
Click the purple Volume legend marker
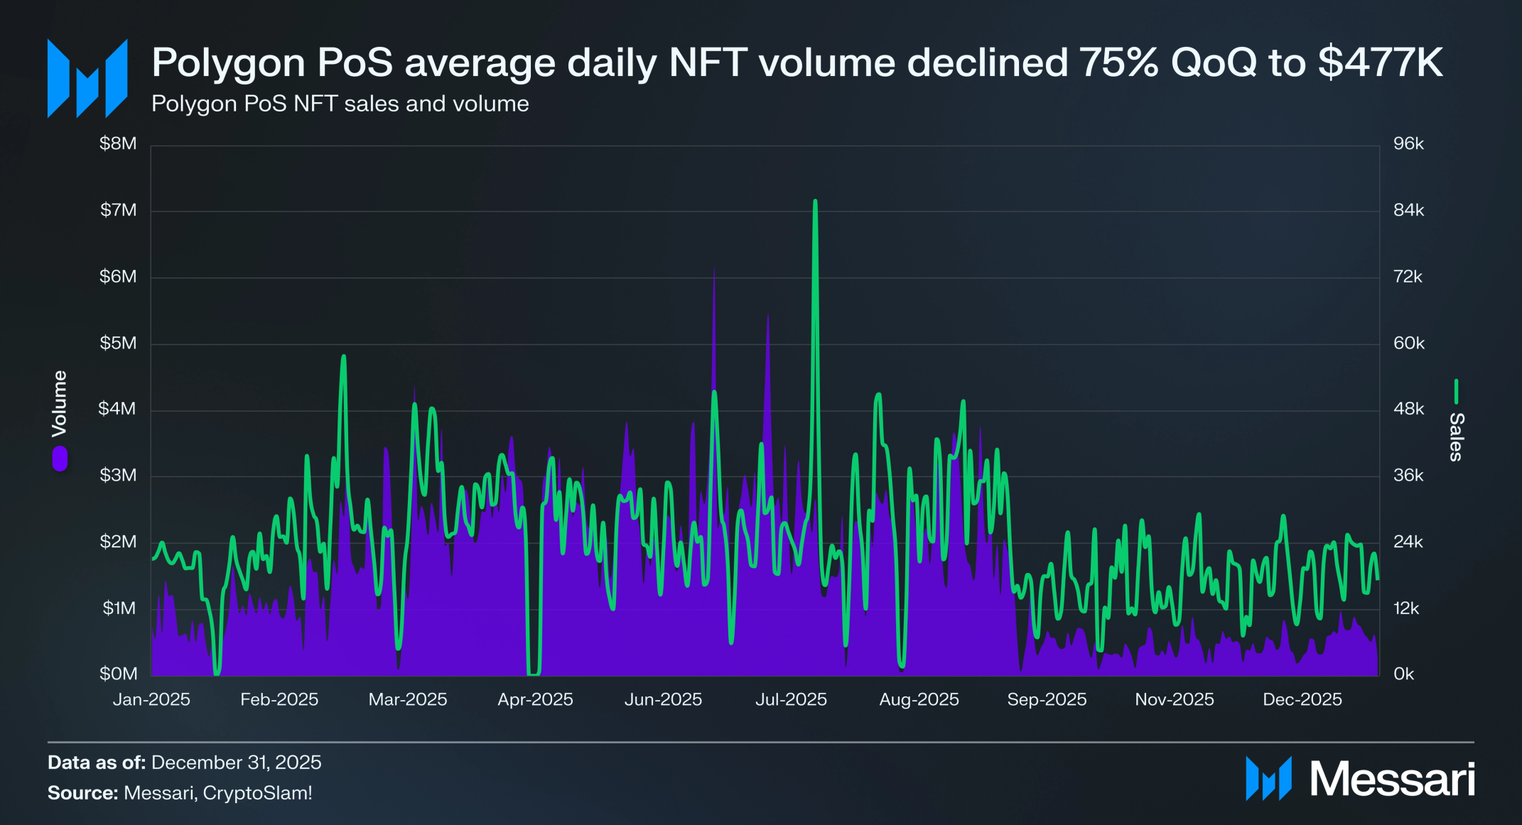(x=60, y=458)
